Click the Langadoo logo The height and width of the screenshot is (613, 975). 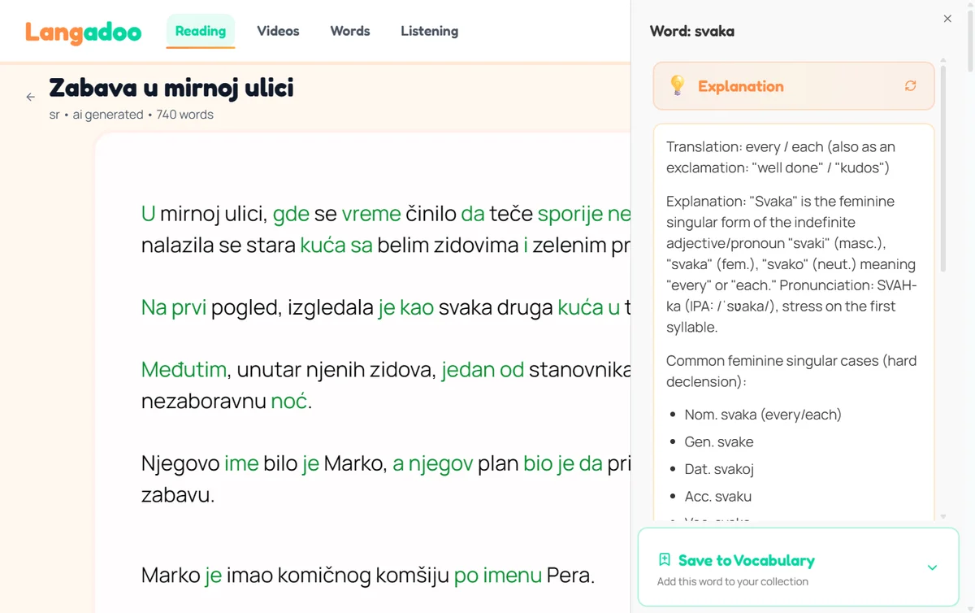coord(82,31)
